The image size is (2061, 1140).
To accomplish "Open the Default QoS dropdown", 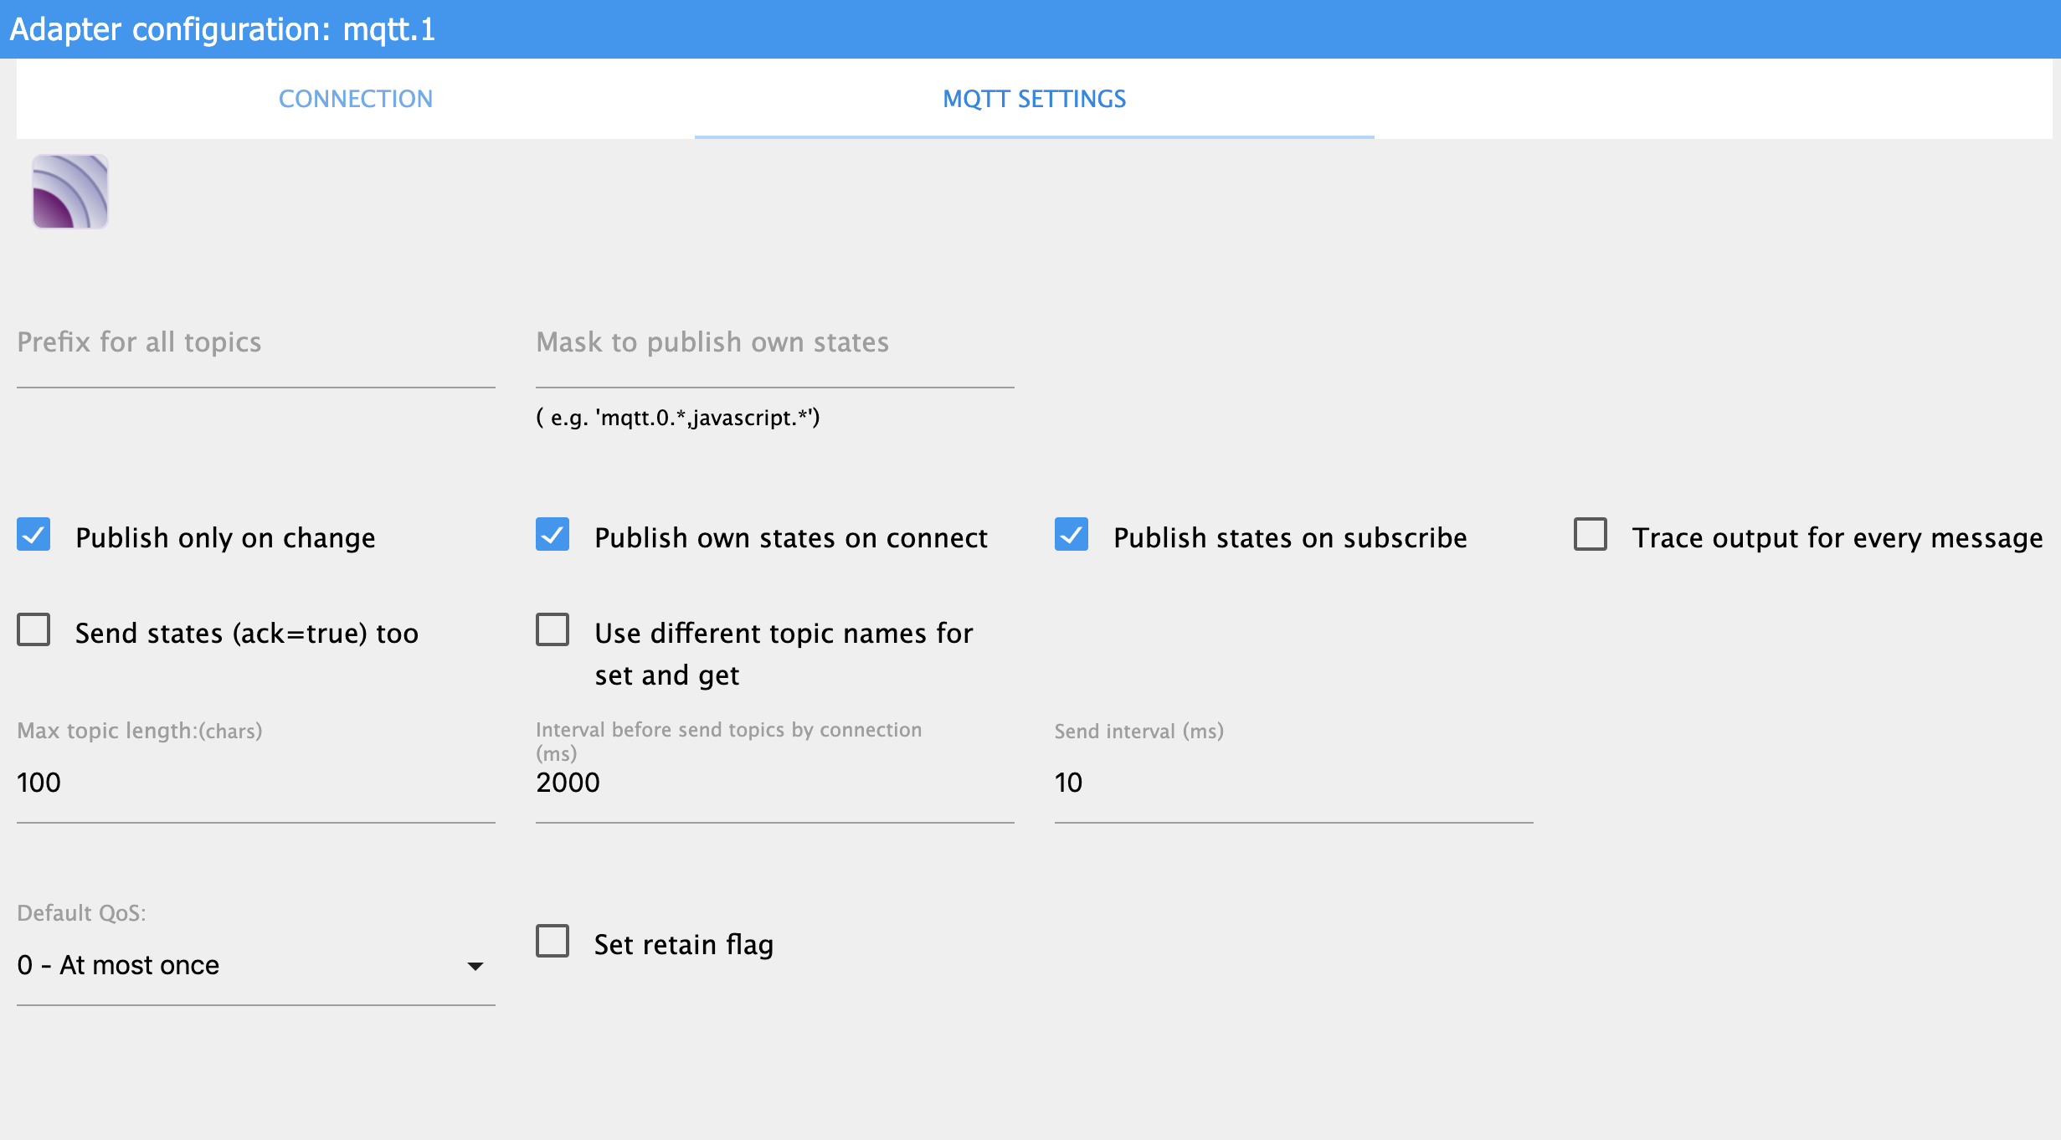I will [x=243, y=965].
